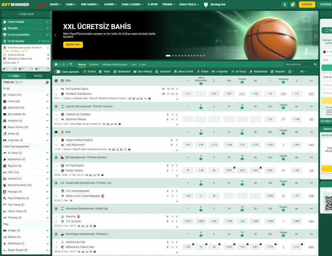Toggle NBA Toplam market selector
Screen dimensions: 332x256
pyautogui.click(x=242, y=82)
